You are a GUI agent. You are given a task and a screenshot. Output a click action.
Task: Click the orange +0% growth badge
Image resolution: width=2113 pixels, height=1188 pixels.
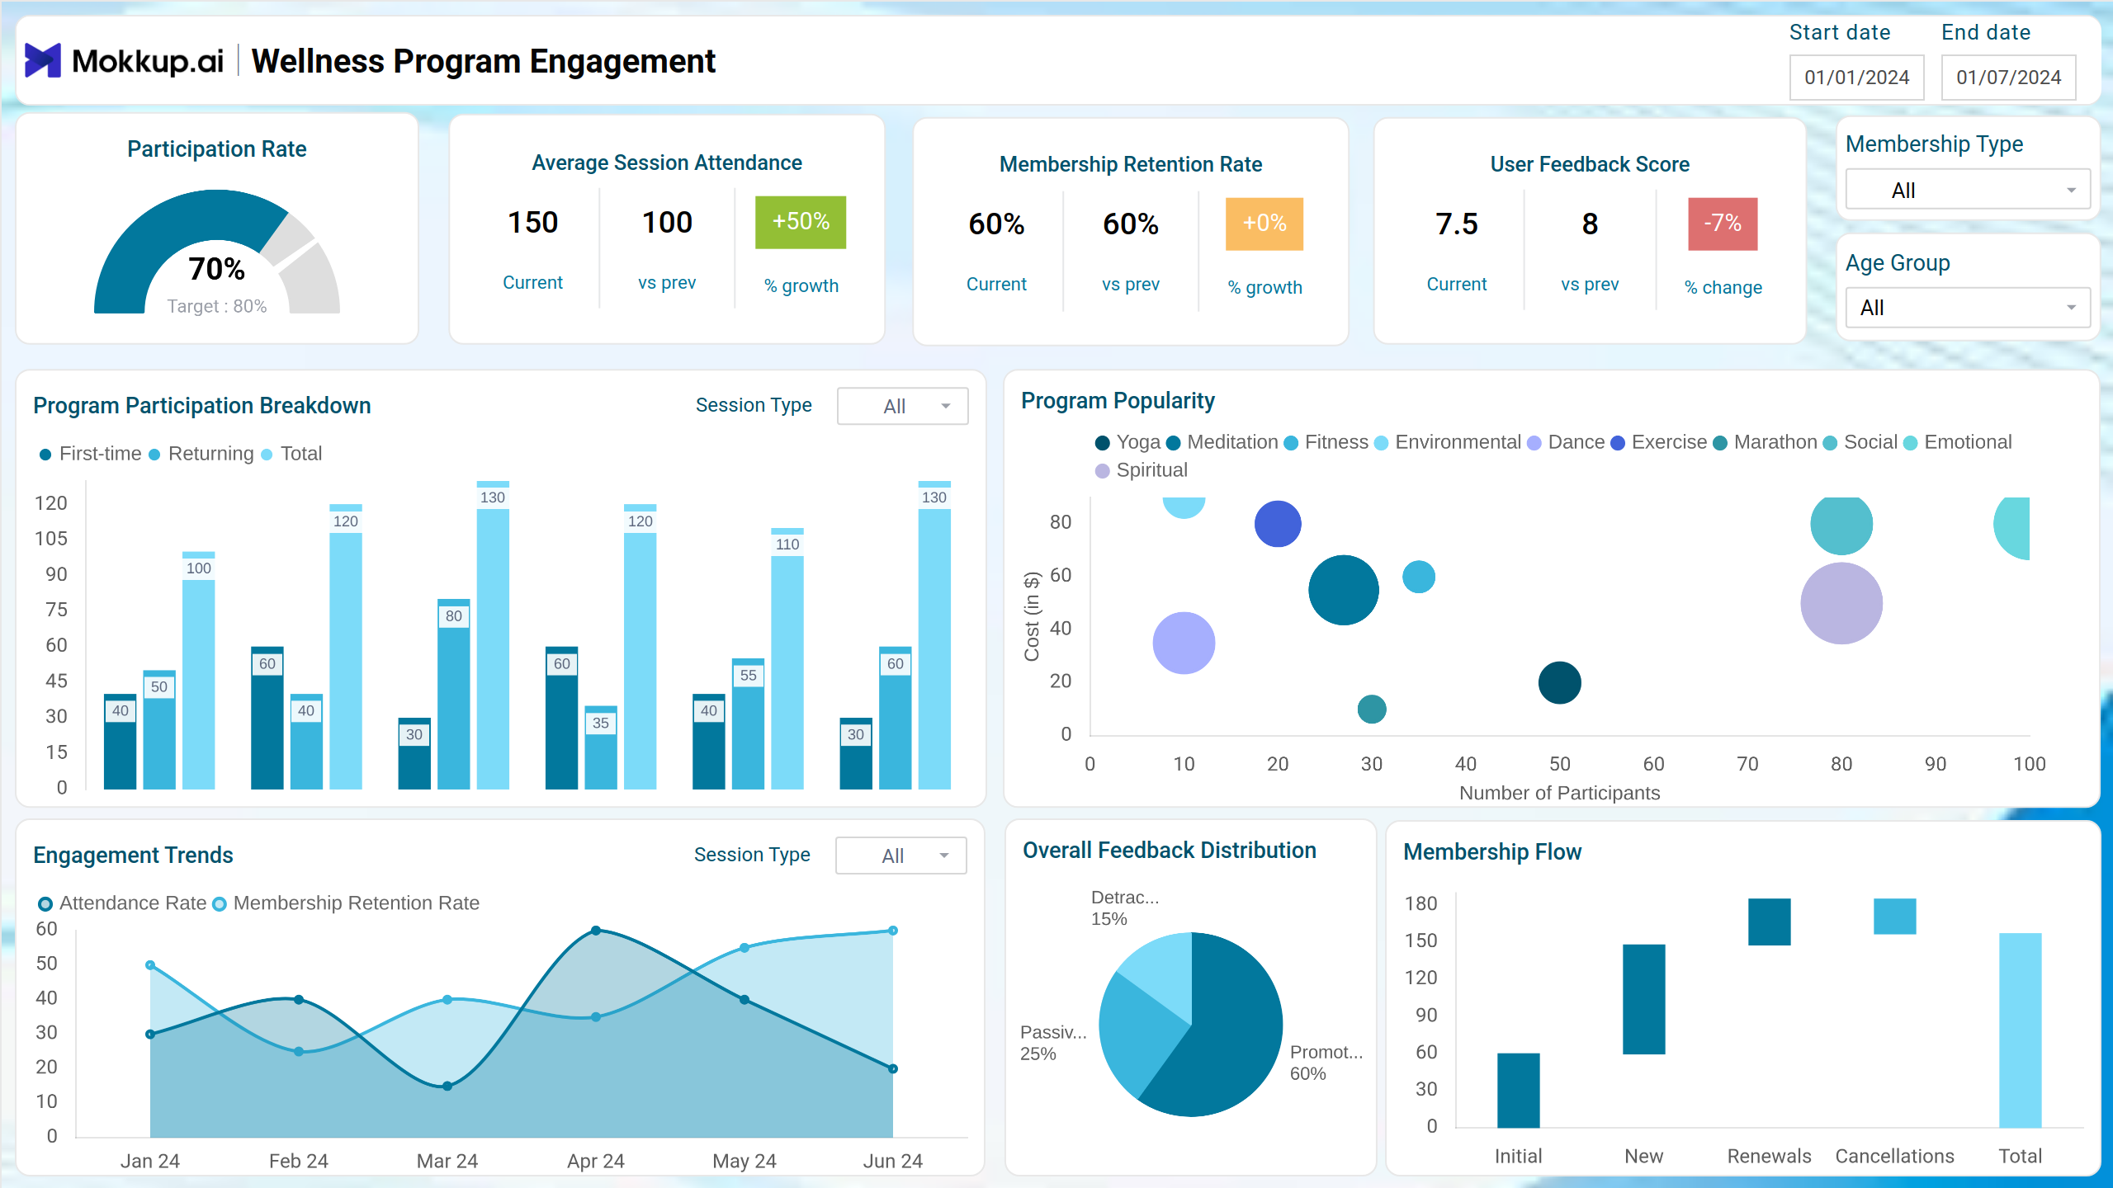tap(1264, 224)
